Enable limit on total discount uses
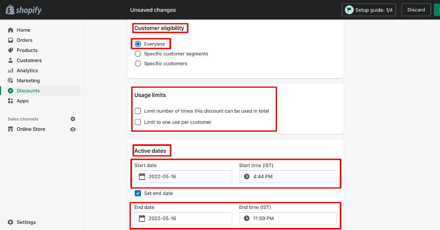This screenshot has height=230, width=440. [138, 111]
